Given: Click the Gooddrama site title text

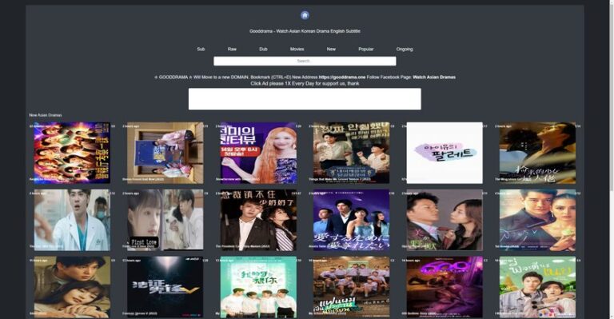Looking at the screenshot, I should click(x=305, y=31).
